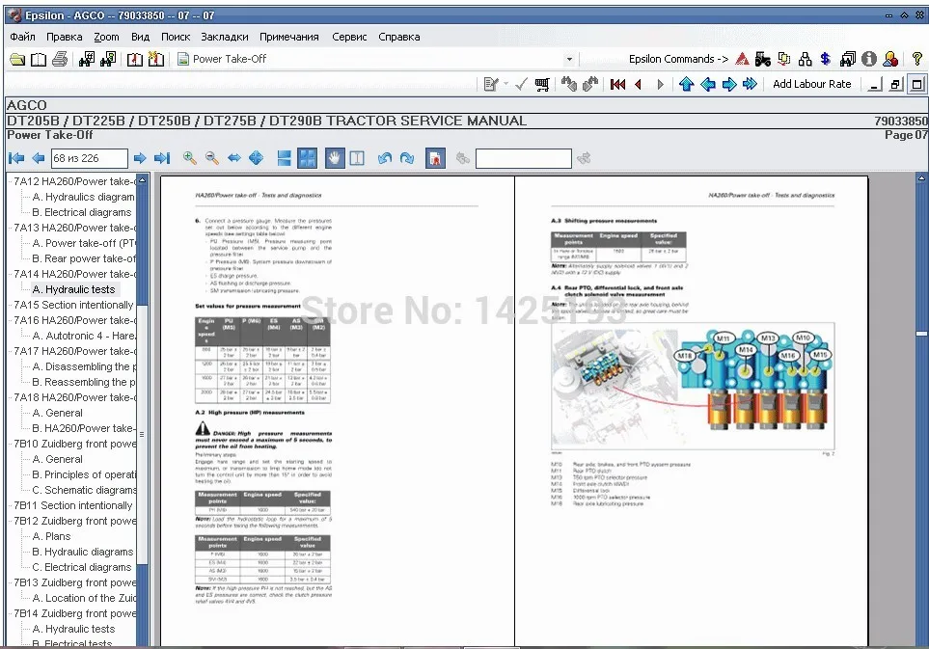Click the page number field showing 68 из 226
This screenshot has height=649, width=929.
coord(89,158)
